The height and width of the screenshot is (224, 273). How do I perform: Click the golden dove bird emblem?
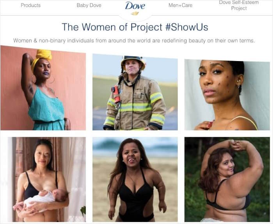(135, 13)
